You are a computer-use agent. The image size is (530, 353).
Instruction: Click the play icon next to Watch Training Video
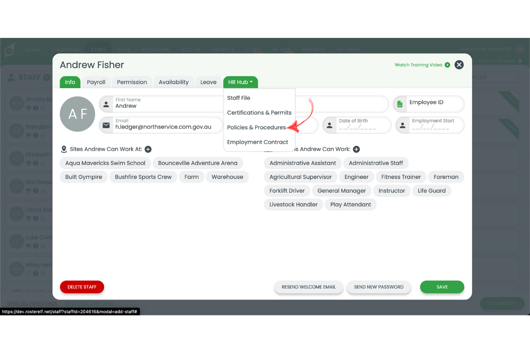tap(447, 65)
